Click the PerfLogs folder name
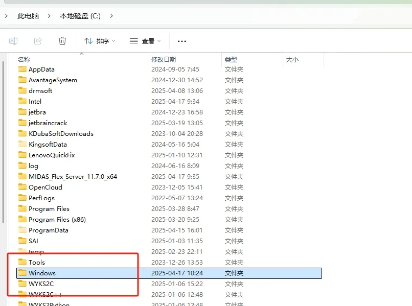 [x=41, y=198]
